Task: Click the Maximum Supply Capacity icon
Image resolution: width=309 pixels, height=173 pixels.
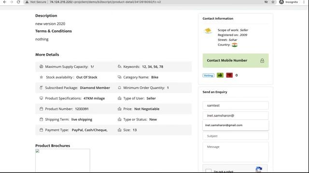Action: [41, 66]
